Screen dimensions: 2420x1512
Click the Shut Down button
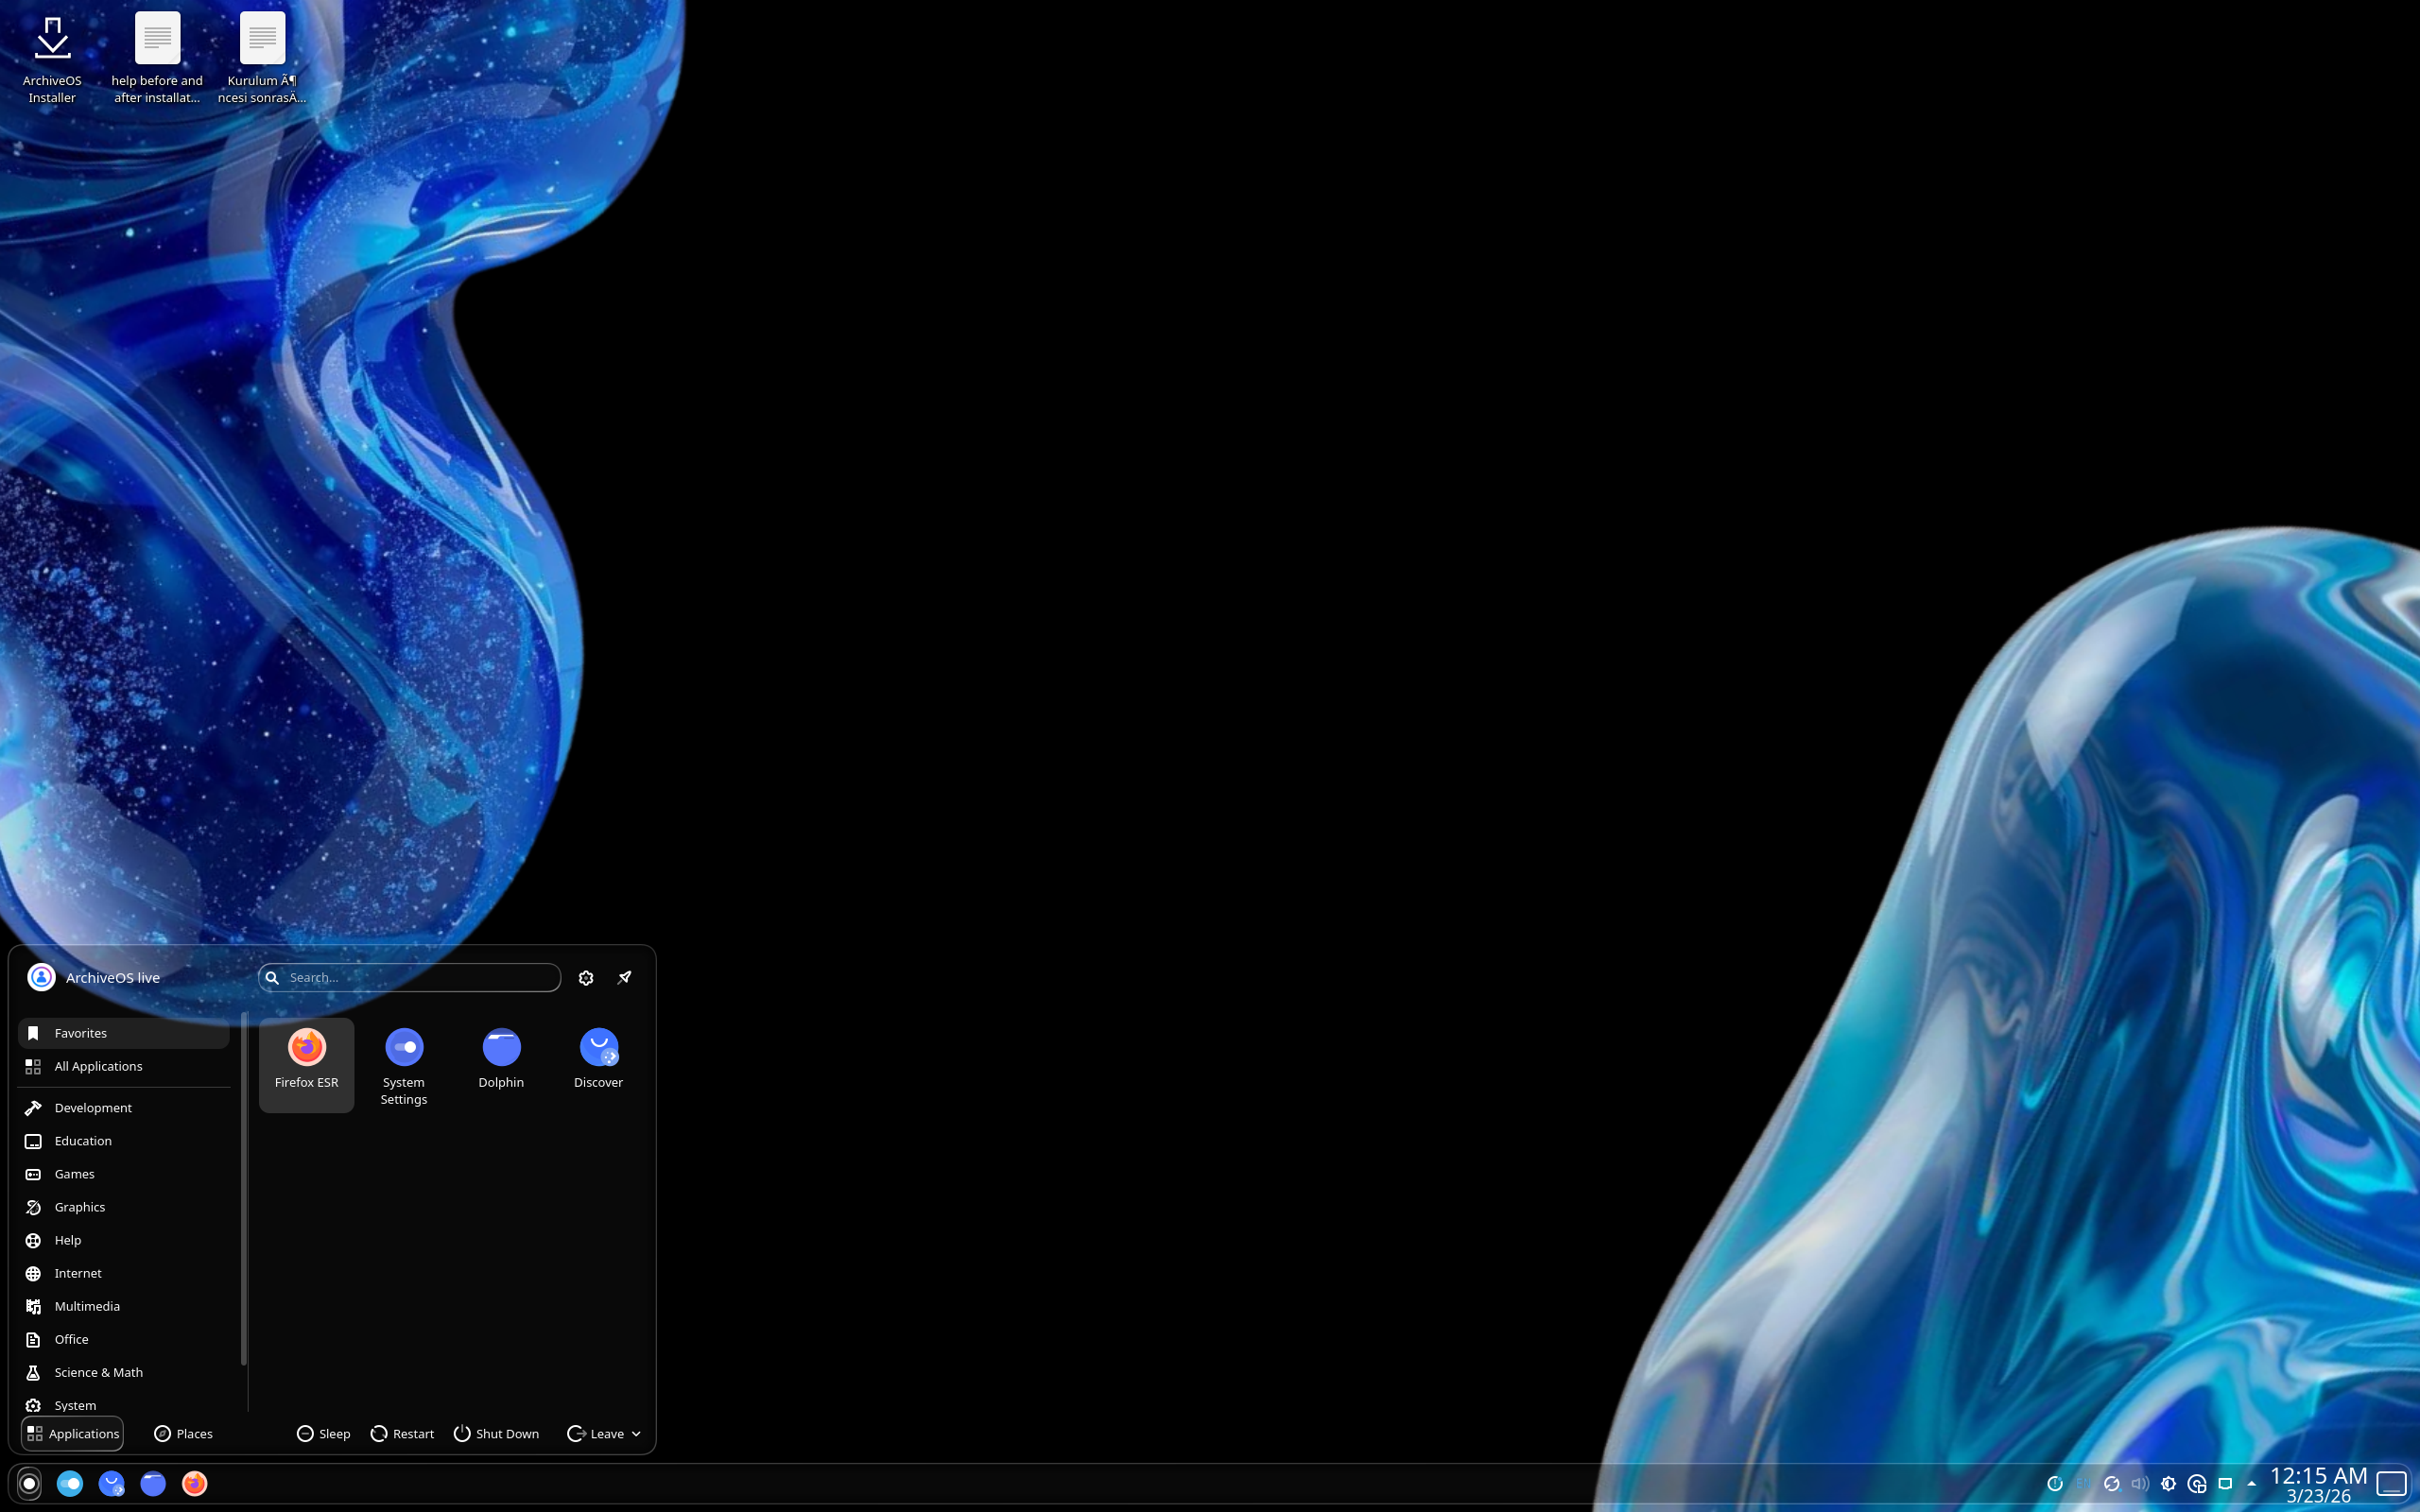496,1433
